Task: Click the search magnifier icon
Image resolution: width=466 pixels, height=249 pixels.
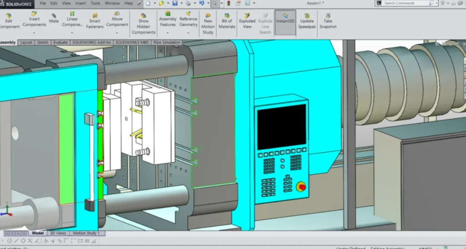Action: point(431,3)
